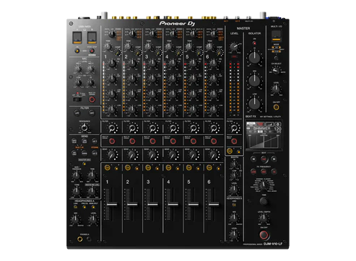This screenshot has width=356, height=261.
Task: Toggle channel 5 CUE button
Action: click(189, 167)
